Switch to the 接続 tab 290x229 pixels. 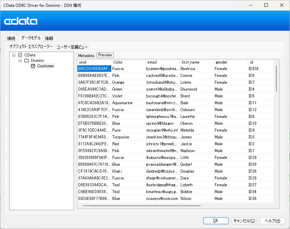coord(11,38)
